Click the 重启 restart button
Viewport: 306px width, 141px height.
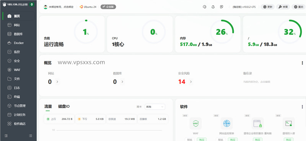coord(298,7)
